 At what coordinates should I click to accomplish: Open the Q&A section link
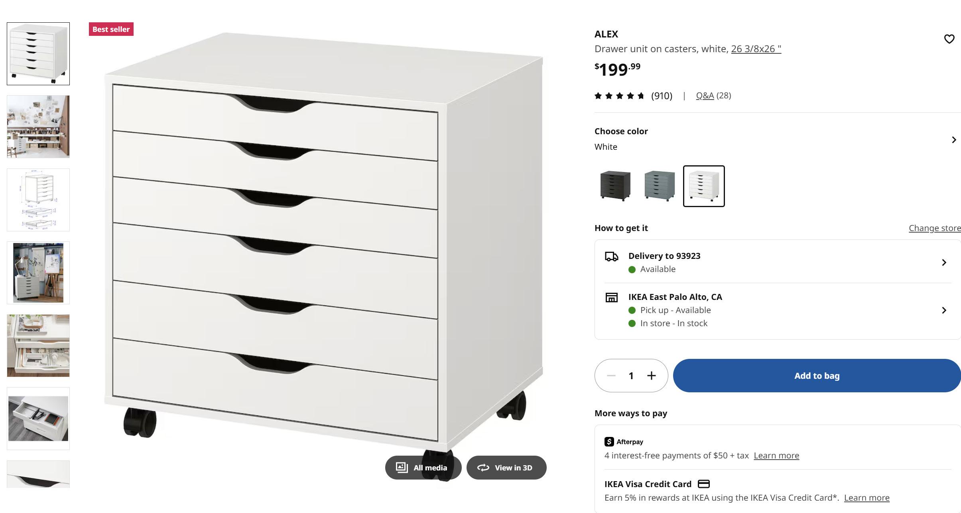705,96
